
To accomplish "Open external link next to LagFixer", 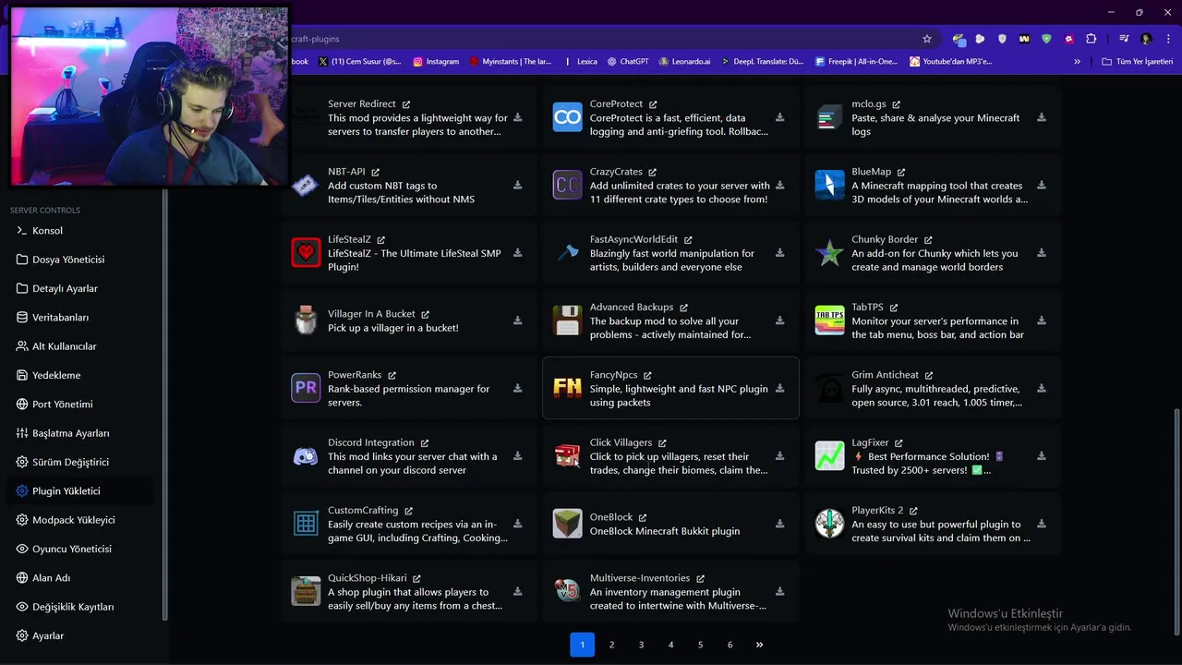I will coord(899,443).
